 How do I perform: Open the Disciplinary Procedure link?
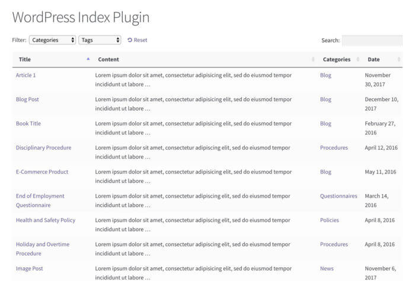43,147
